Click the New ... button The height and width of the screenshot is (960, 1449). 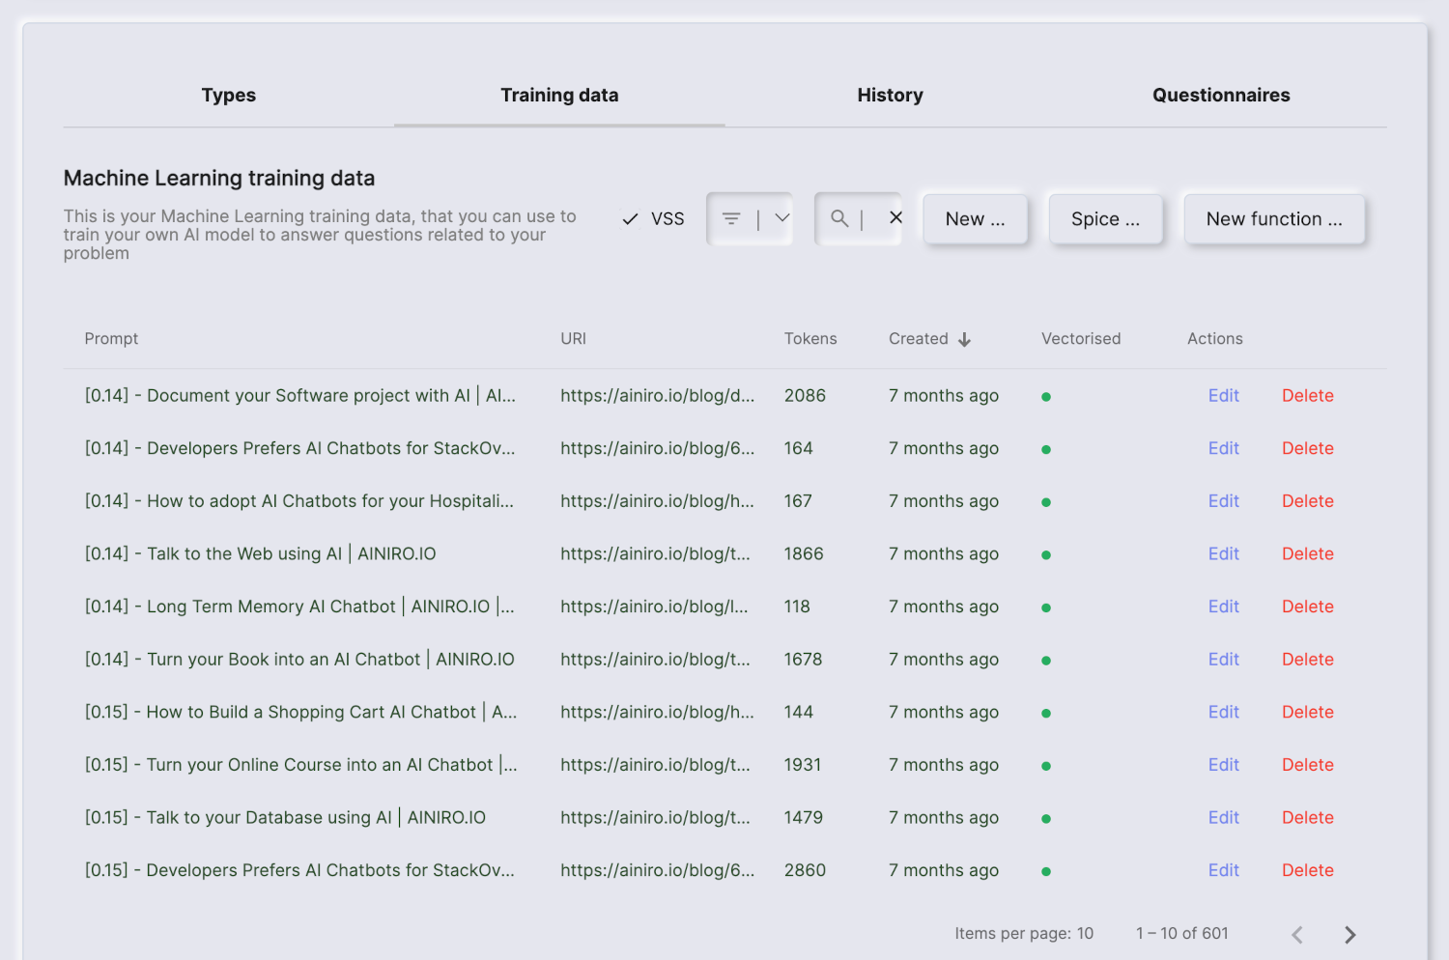pyautogui.click(x=975, y=219)
